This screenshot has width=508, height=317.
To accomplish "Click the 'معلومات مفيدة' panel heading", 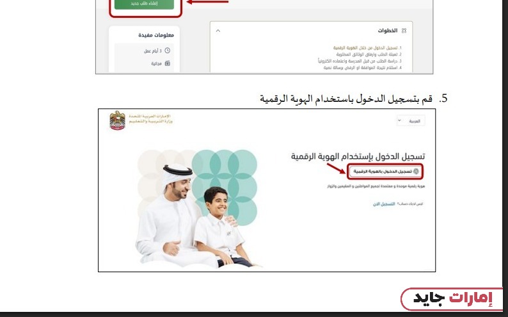I will 156,35.
